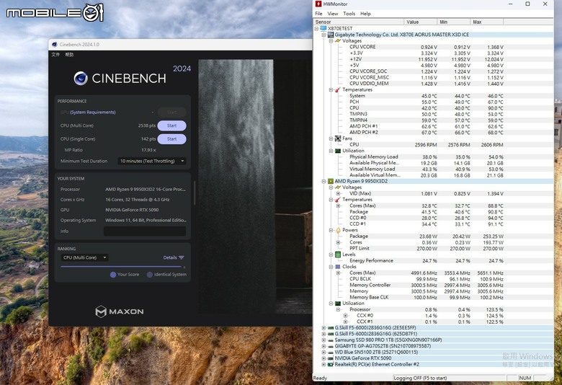Click the Maxon logo
The image size is (562, 385).
click(x=120, y=311)
